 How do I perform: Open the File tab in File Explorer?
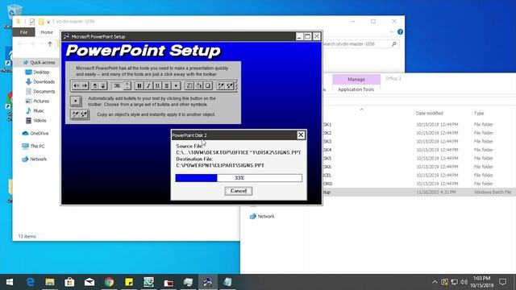coord(23,32)
